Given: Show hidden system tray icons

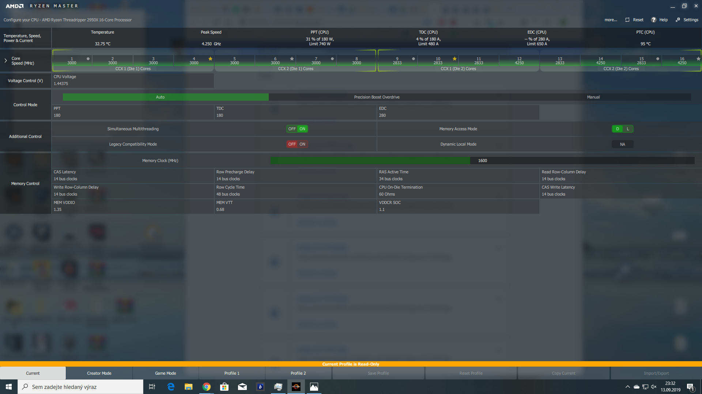Looking at the screenshot, I should pyautogui.click(x=627, y=387).
